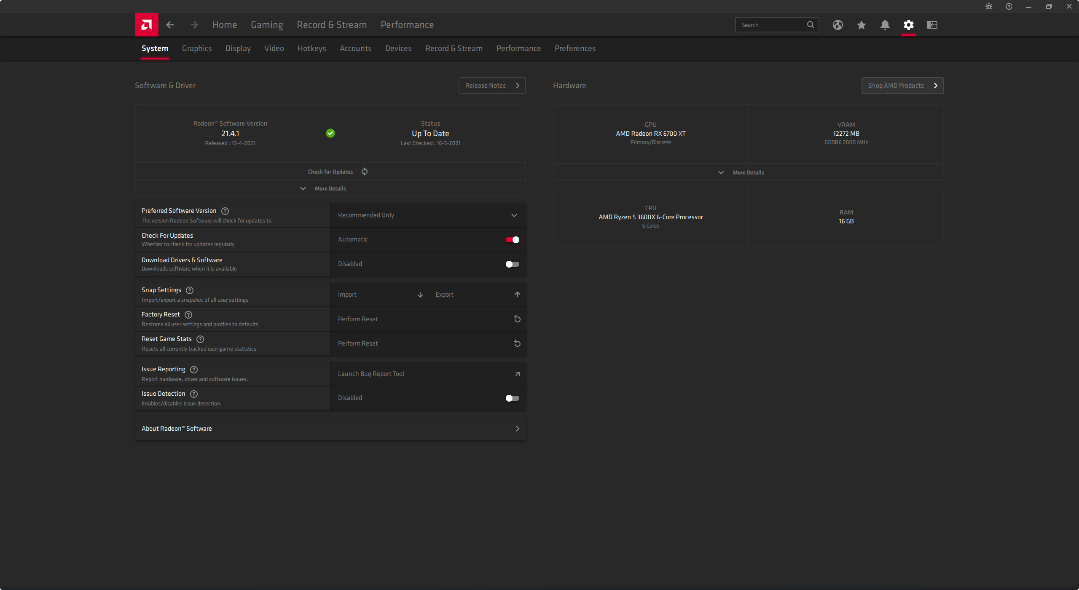Switch to the Accounts tab
The image size is (1079, 590).
click(356, 48)
